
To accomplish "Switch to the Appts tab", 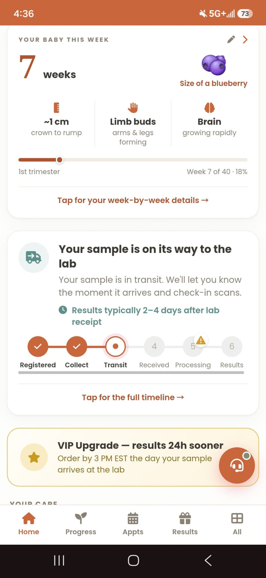I will 133,524.
